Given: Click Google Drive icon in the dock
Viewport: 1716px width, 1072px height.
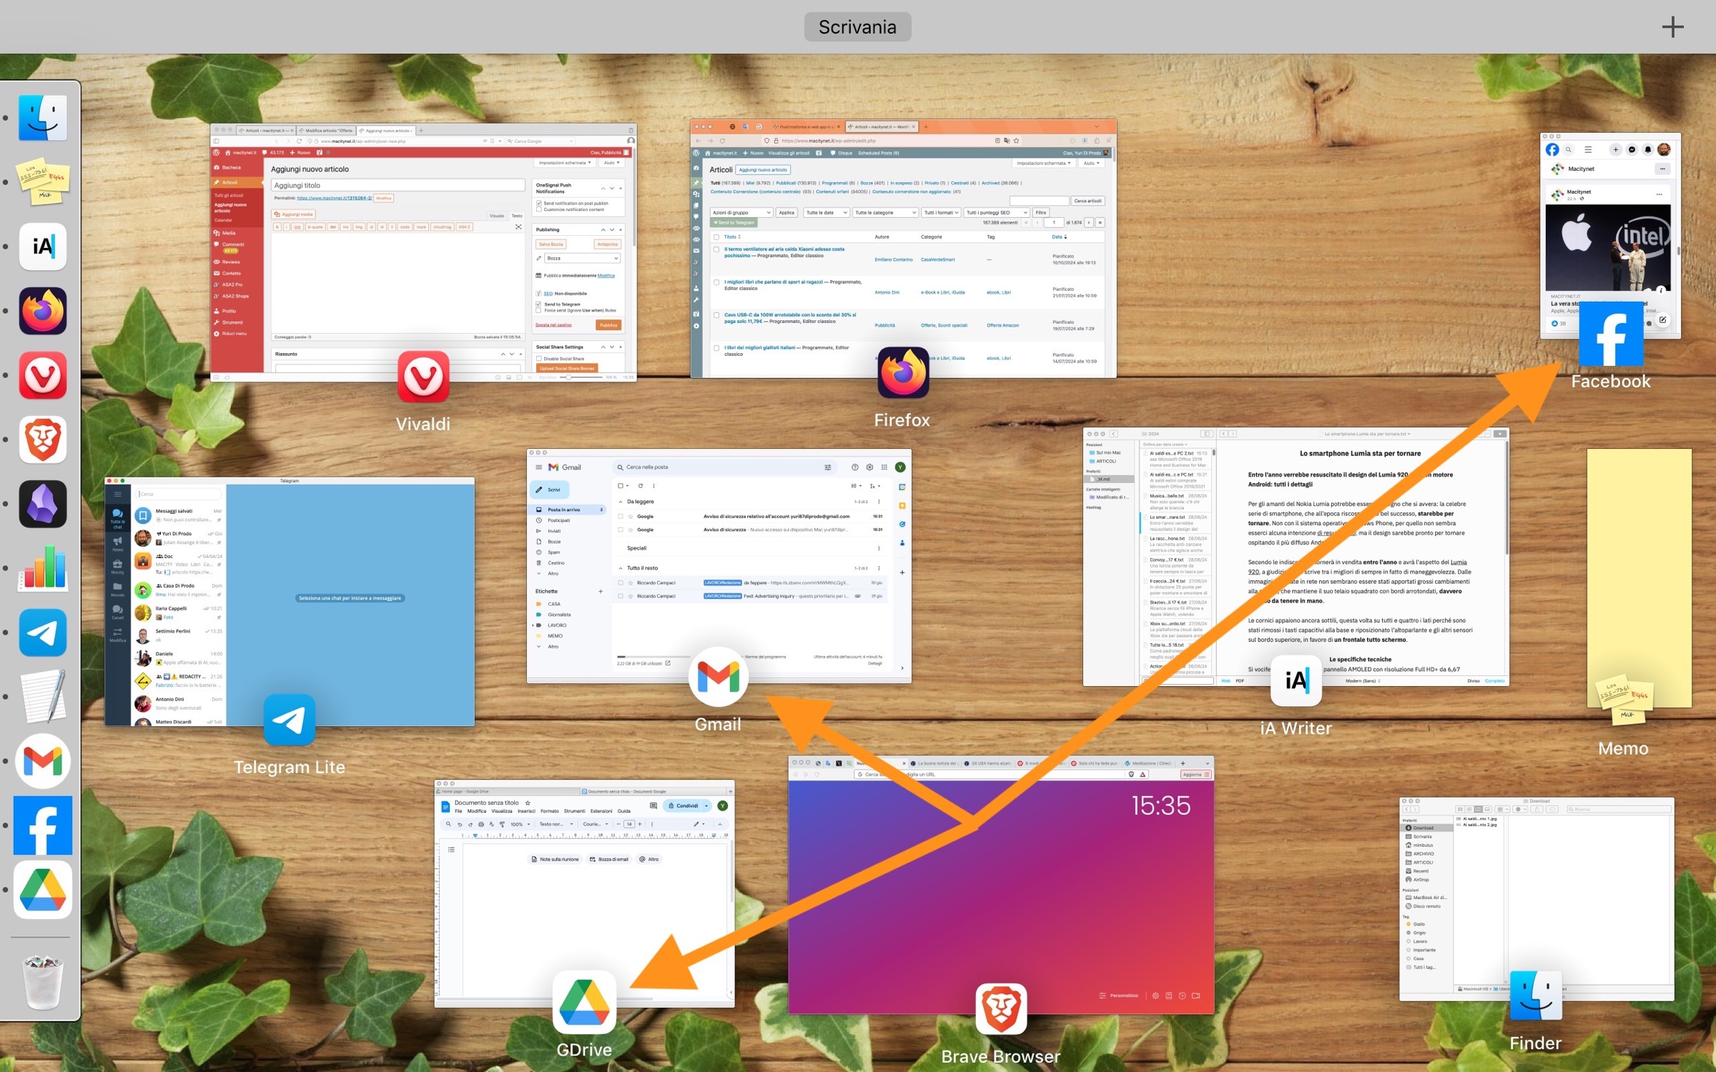Looking at the screenshot, I should [43, 890].
